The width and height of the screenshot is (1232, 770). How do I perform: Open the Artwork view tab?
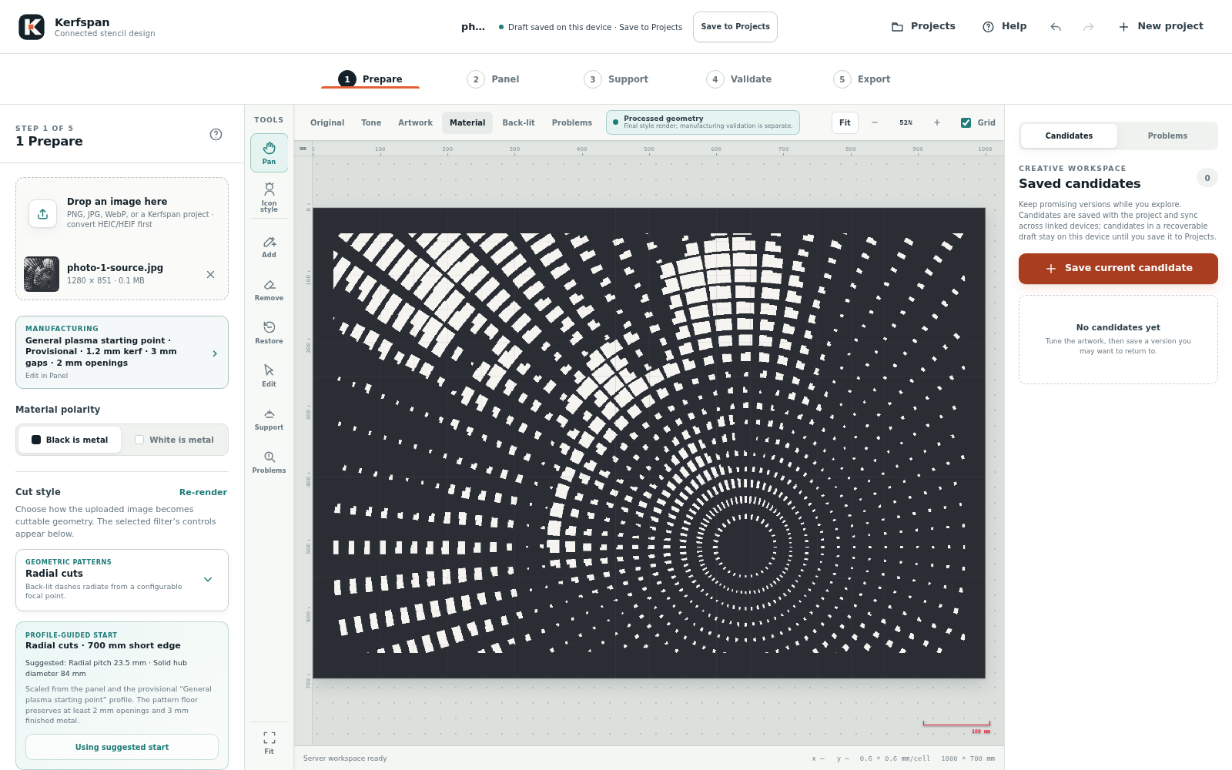(415, 122)
